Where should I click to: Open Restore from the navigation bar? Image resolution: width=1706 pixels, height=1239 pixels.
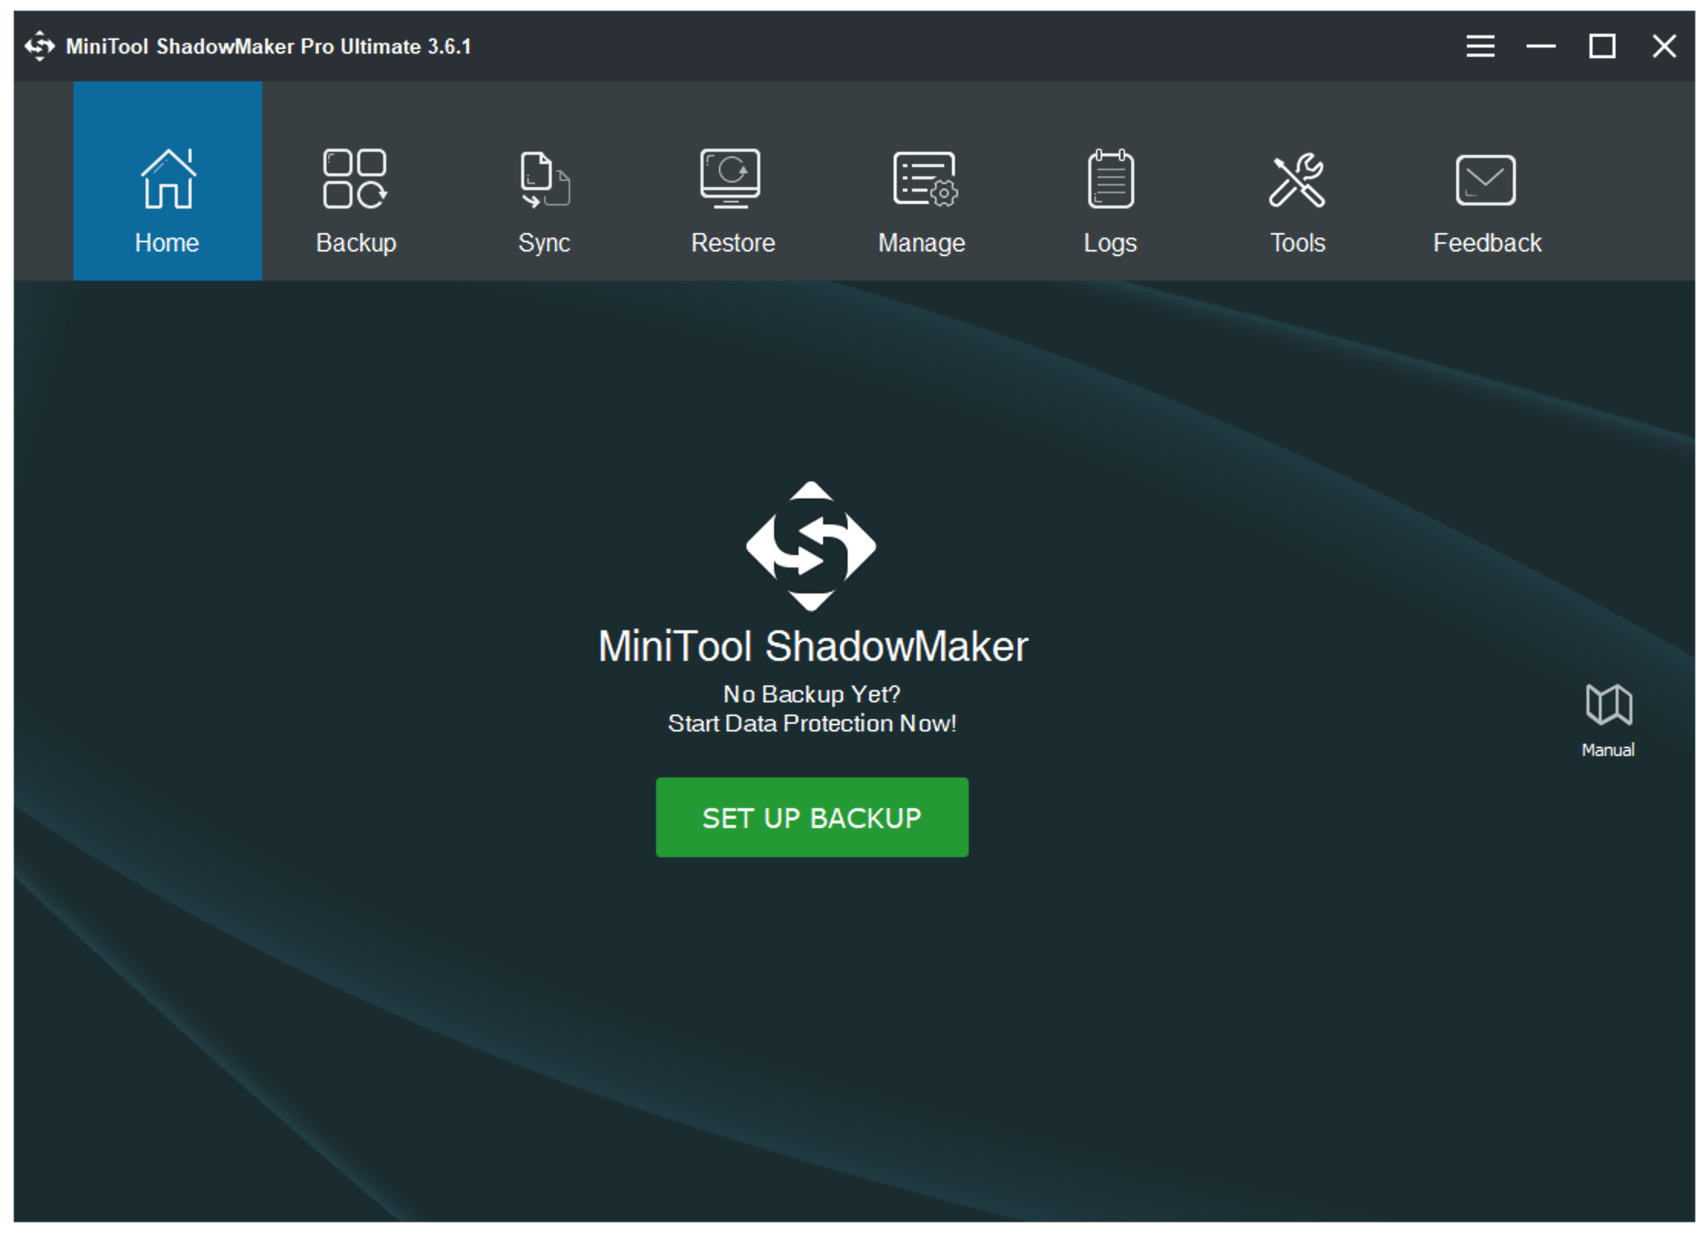[732, 242]
